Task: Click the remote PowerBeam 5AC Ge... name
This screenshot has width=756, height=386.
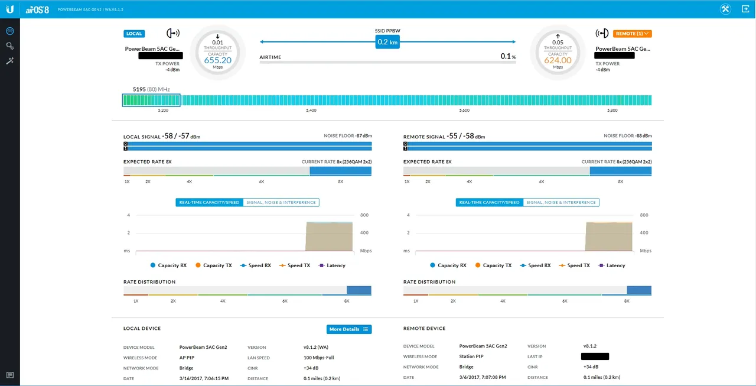Action: (x=623, y=49)
